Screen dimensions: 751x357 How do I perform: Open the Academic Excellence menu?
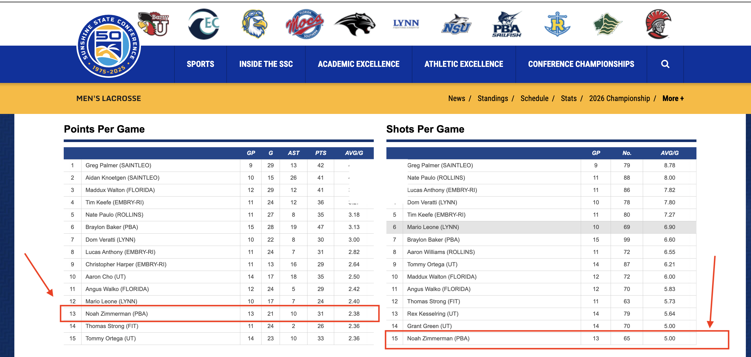(358, 64)
